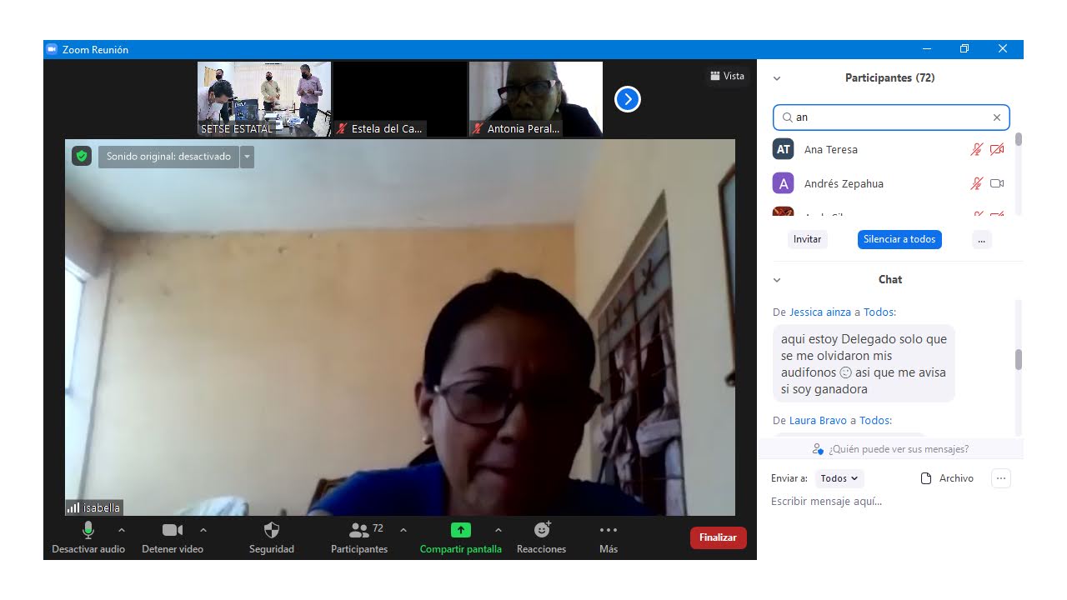Select participant Ana Teresa name
The width and height of the screenshot is (1067, 600).
[830, 150]
